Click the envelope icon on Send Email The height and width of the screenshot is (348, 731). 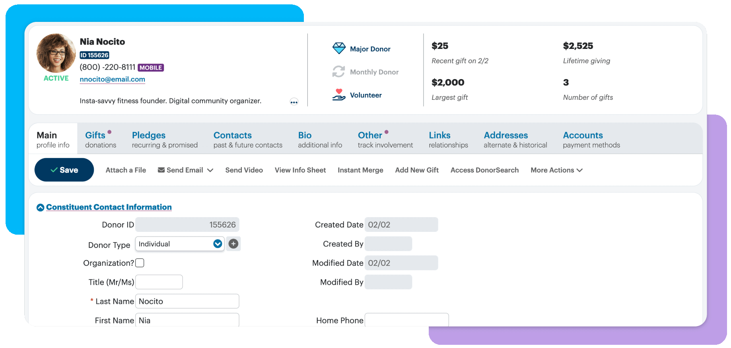[x=161, y=170]
